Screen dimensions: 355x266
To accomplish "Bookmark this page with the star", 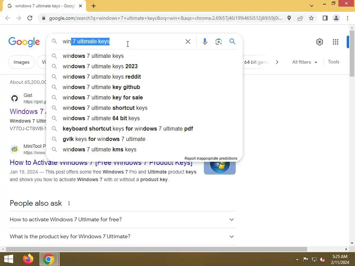I will click(311, 18).
